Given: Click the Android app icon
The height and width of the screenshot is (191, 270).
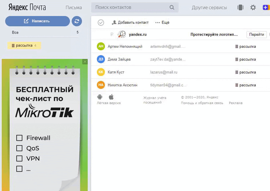Looking at the screenshot, I should point(100,97).
